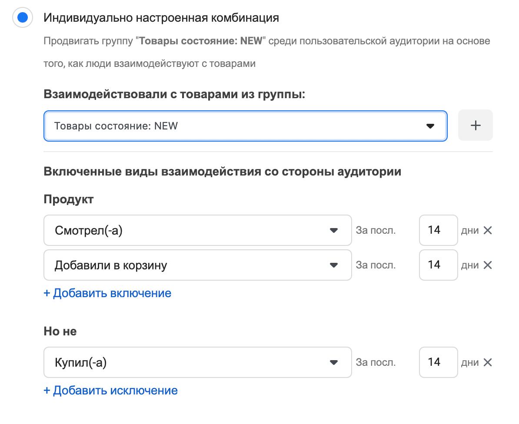Click the caret arrow in 'Купил(-а)' row
Image resolution: width=519 pixels, height=424 pixels.
click(334, 362)
